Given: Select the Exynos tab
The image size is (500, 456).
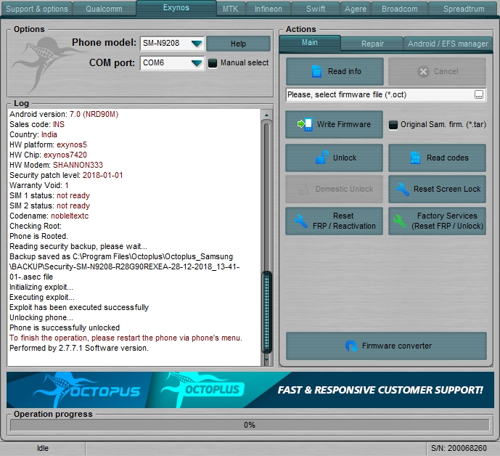Looking at the screenshot, I should (x=176, y=8).
